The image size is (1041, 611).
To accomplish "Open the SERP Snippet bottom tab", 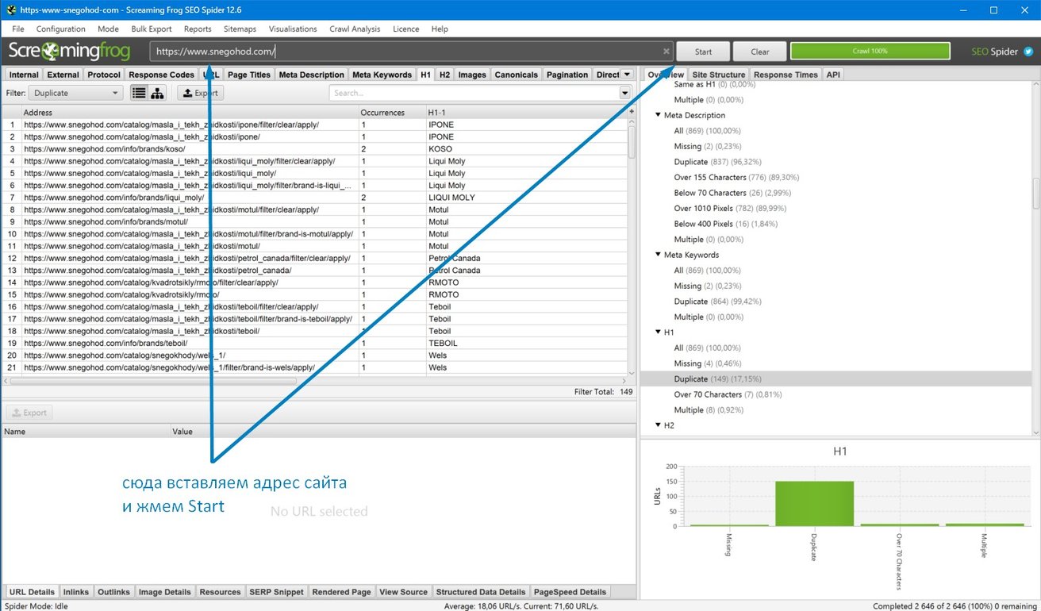I will (x=276, y=592).
